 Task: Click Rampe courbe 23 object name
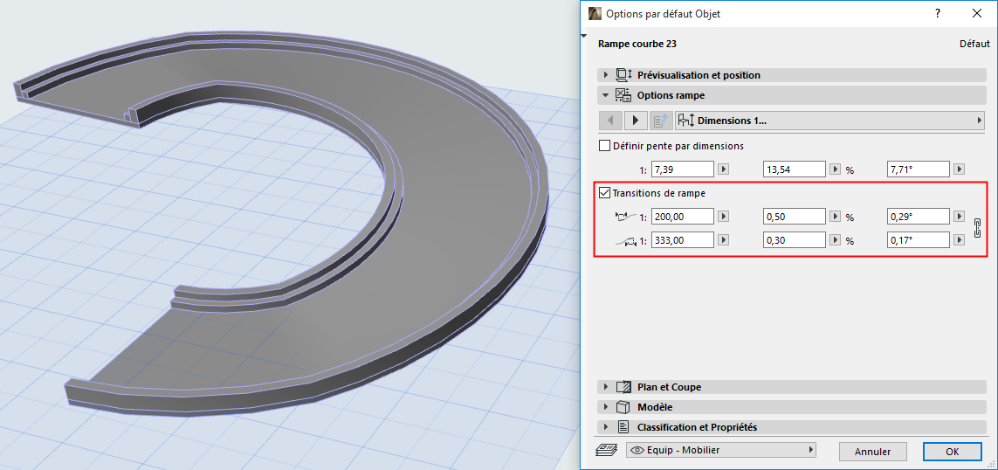(x=637, y=44)
